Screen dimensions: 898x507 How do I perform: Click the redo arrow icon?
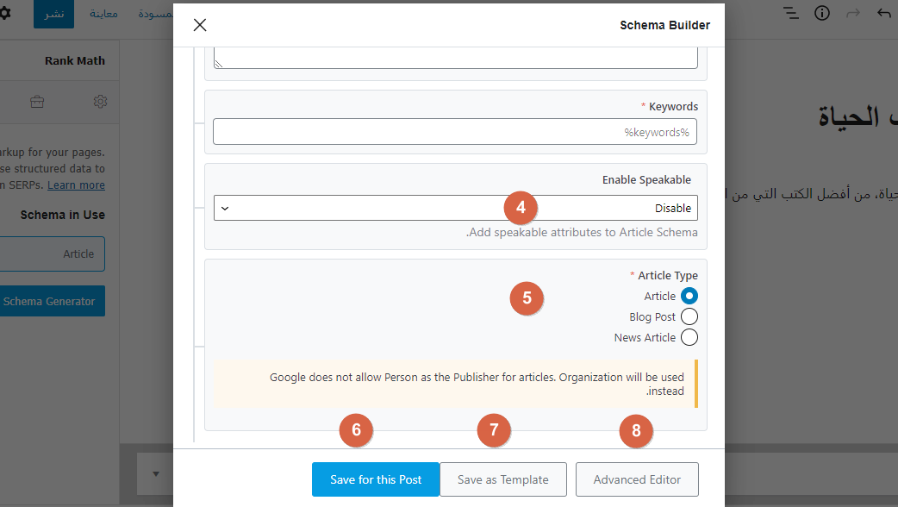coord(853,14)
